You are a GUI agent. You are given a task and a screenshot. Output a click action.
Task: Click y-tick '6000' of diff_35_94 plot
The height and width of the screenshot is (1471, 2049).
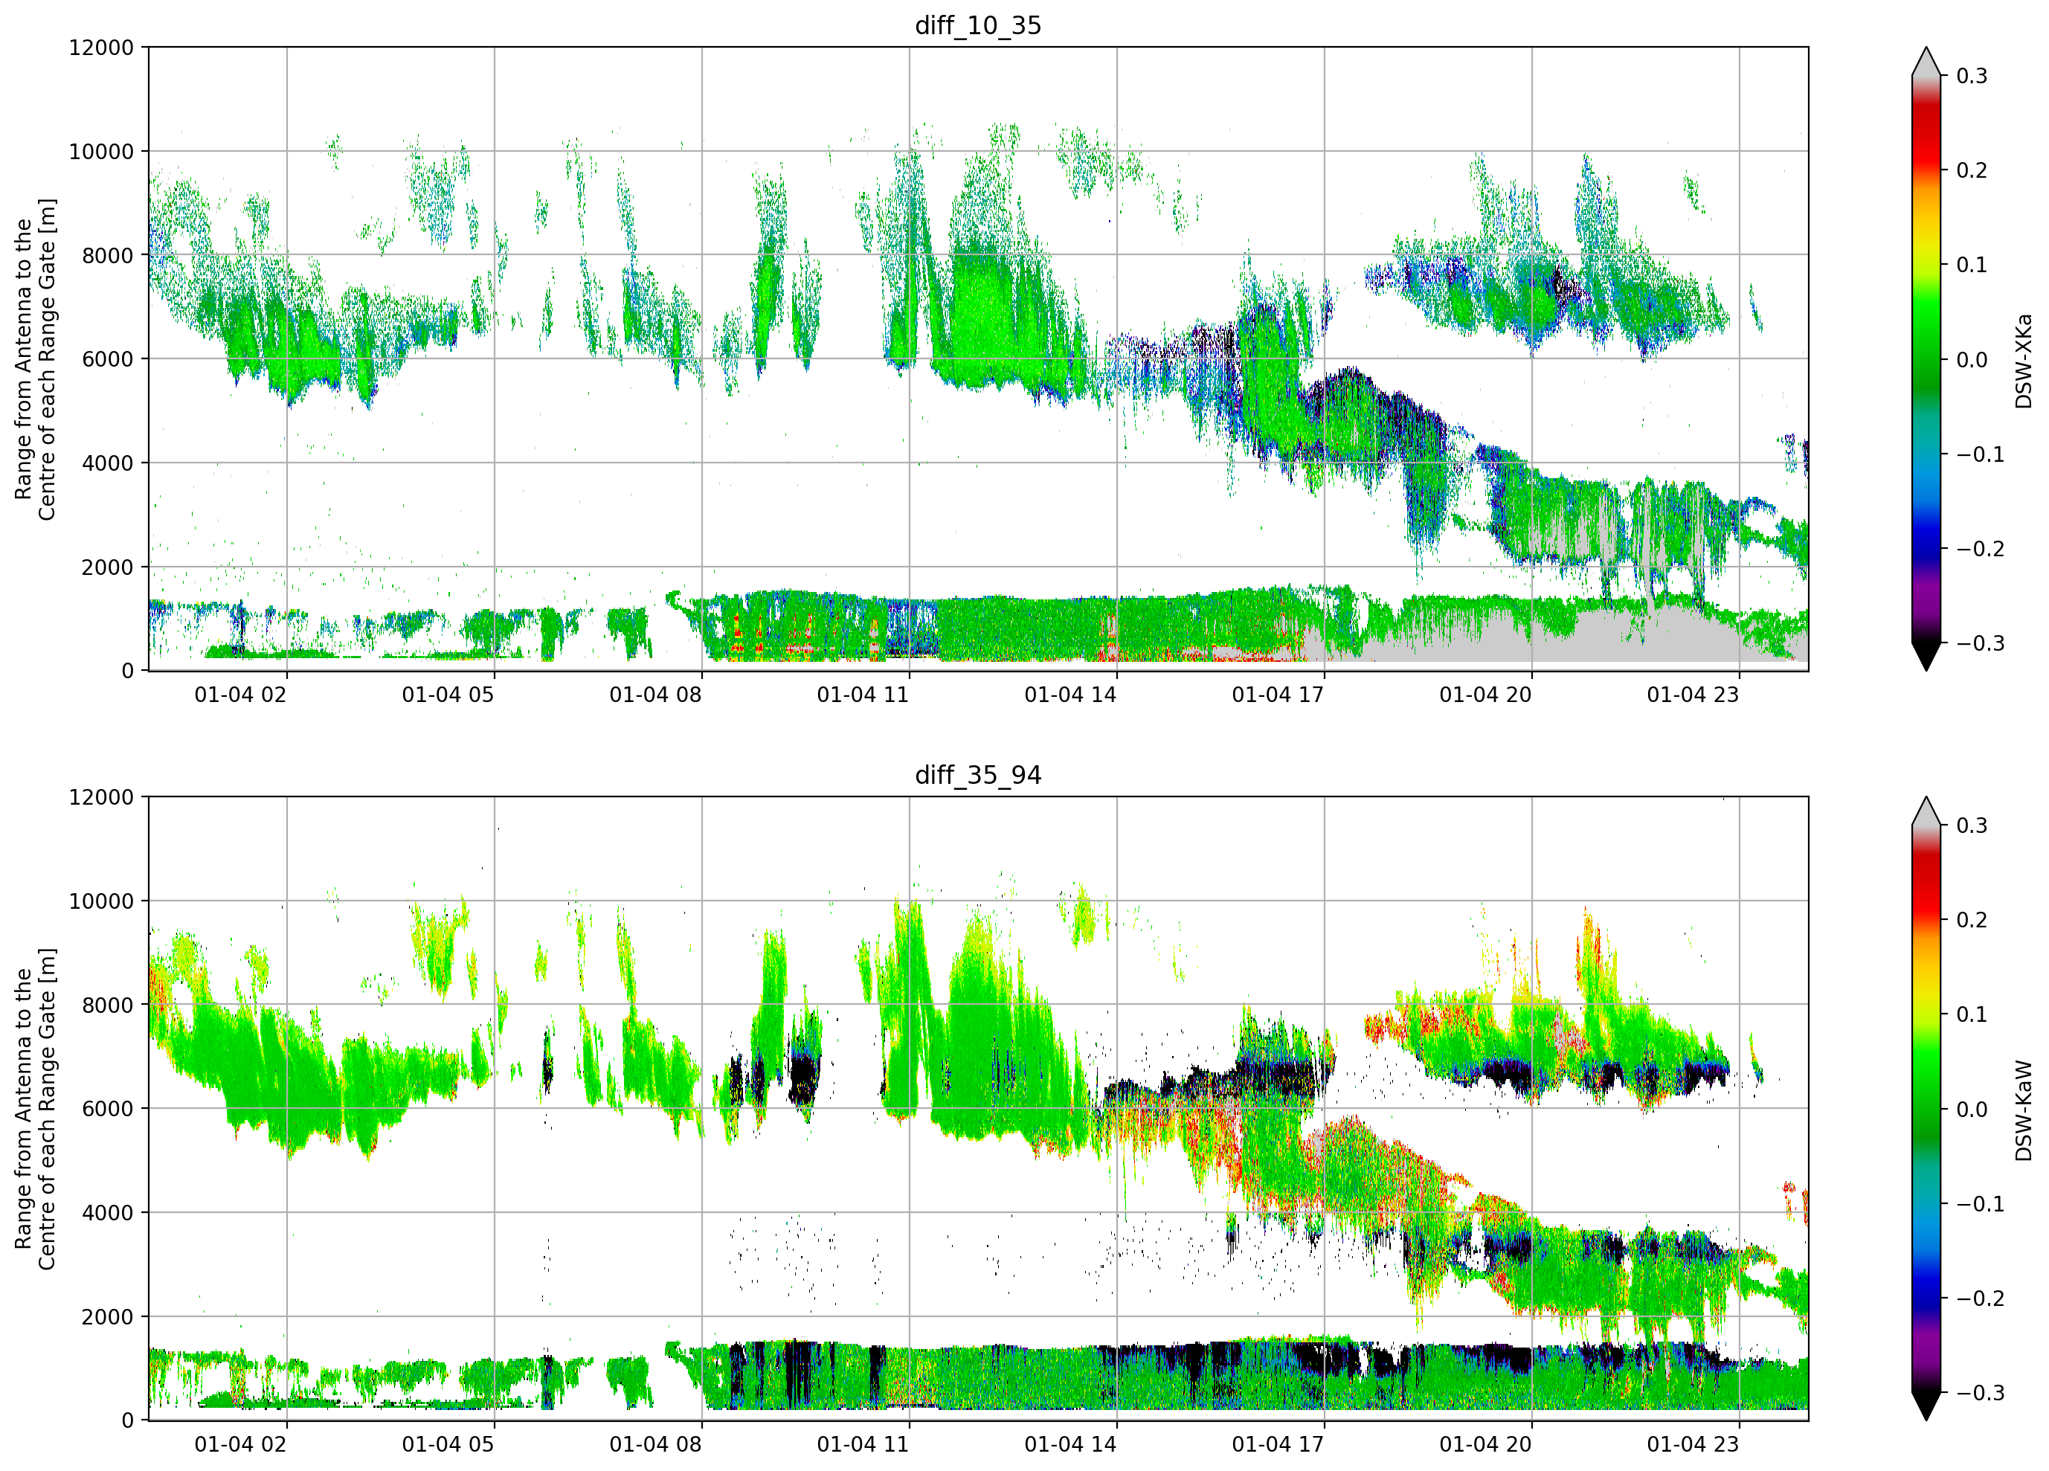pyautogui.click(x=108, y=1110)
